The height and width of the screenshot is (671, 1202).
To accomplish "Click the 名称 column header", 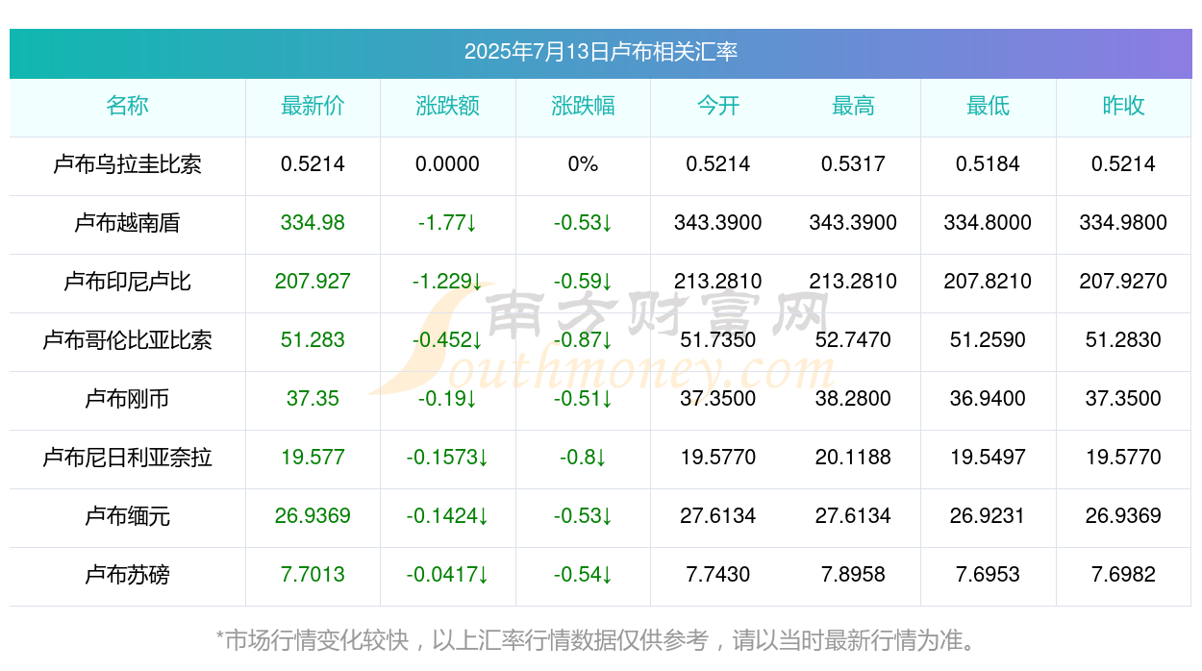I will tap(127, 106).
